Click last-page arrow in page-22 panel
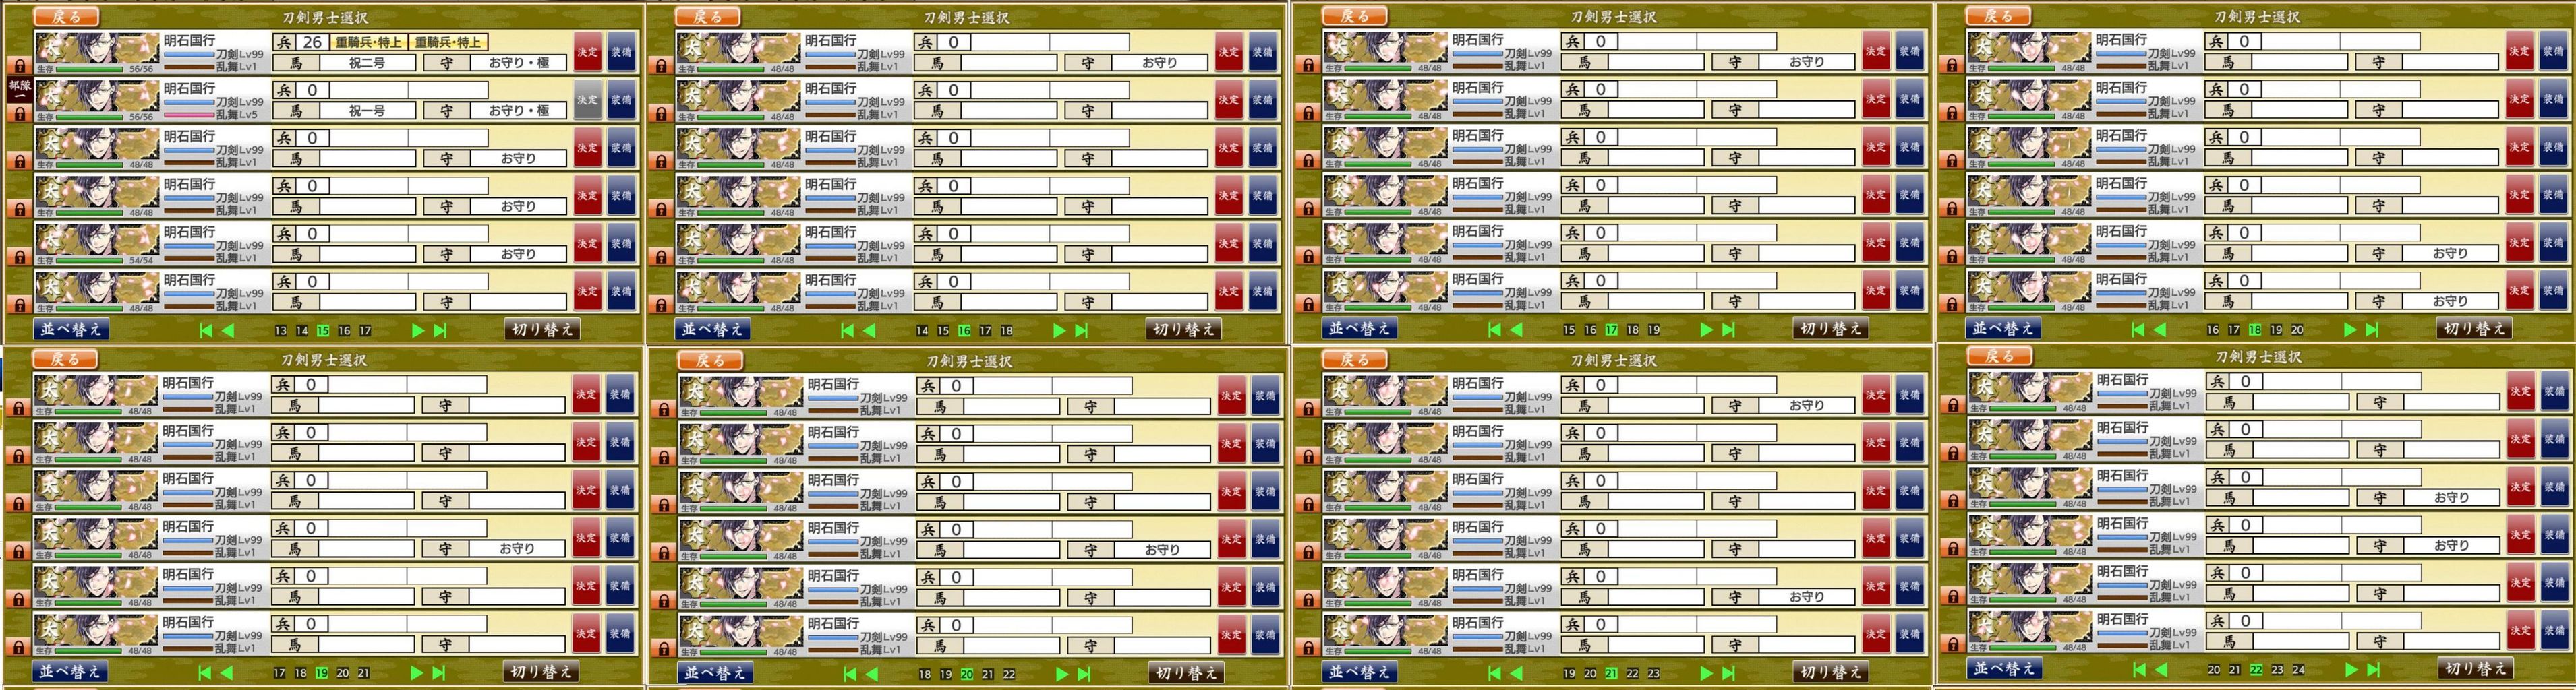Viewport: 2576px width, 690px height. pos(2373,670)
